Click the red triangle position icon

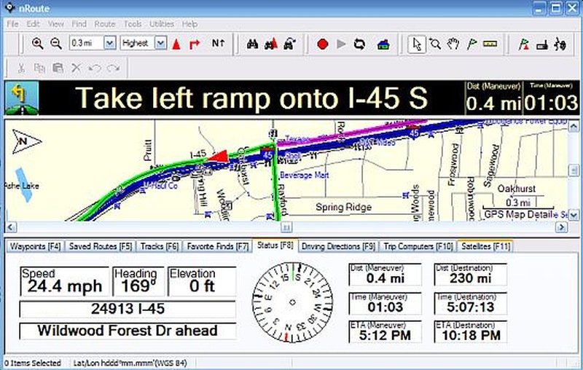tap(176, 44)
